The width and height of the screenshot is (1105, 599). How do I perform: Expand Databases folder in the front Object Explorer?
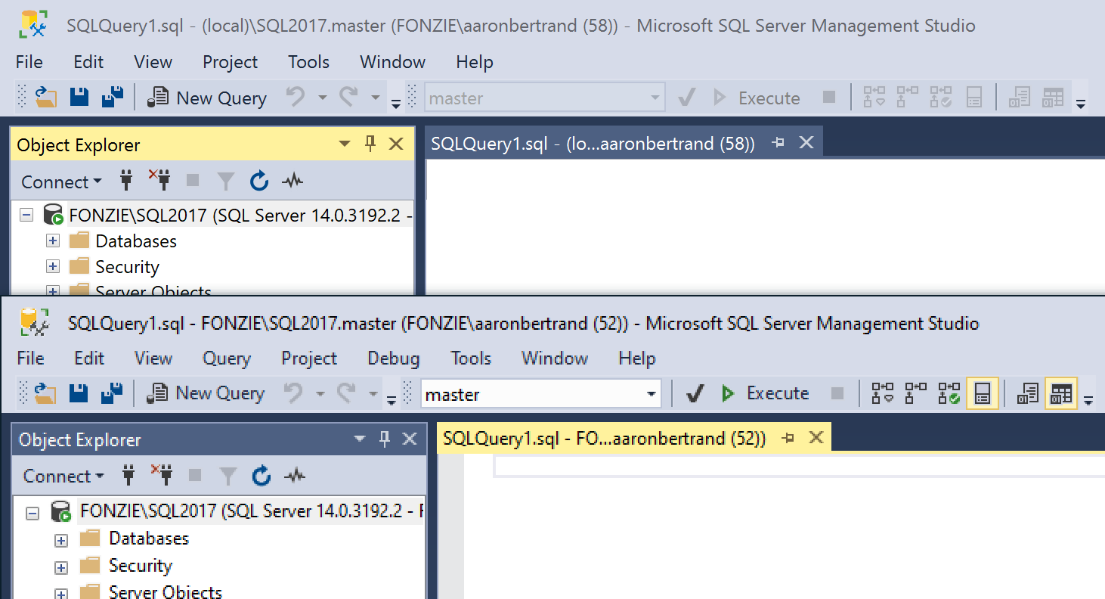click(61, 540)
